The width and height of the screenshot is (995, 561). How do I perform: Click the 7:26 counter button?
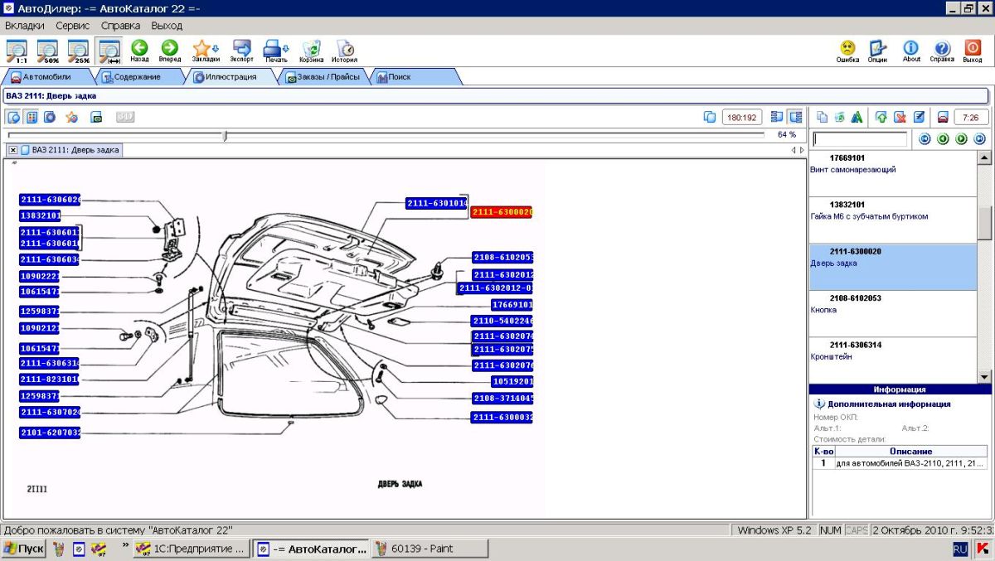pyautogui.click(x=972, y=117)
